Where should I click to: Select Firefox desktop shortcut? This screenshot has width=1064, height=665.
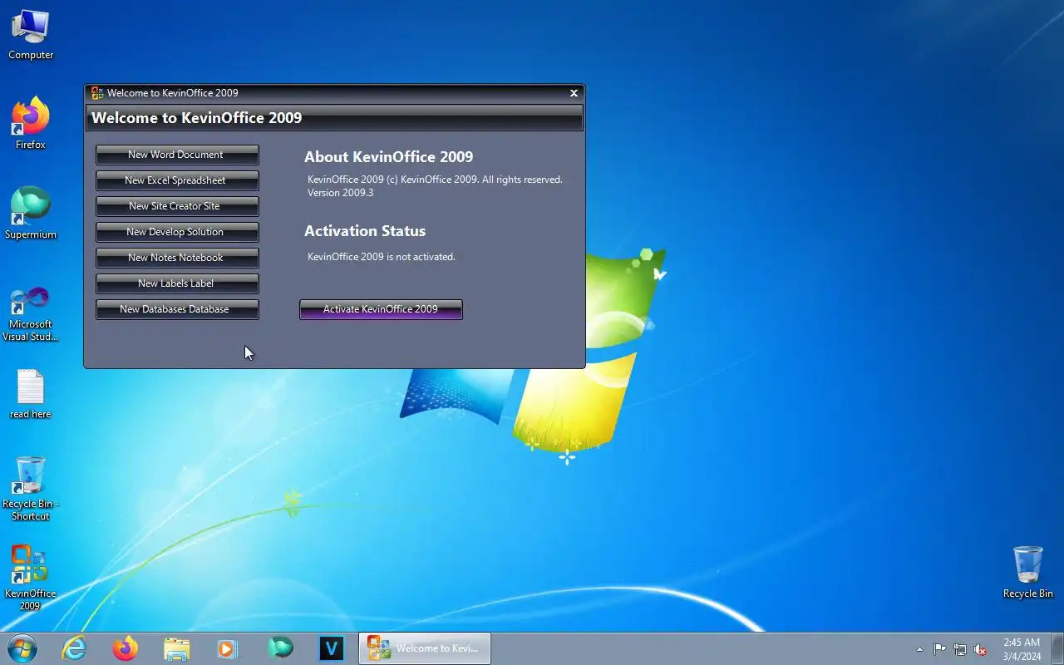pos(31,124)
